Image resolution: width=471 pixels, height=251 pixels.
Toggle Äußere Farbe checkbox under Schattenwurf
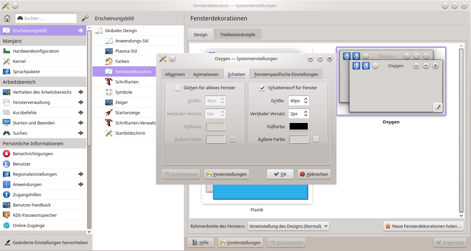[316, 139]
